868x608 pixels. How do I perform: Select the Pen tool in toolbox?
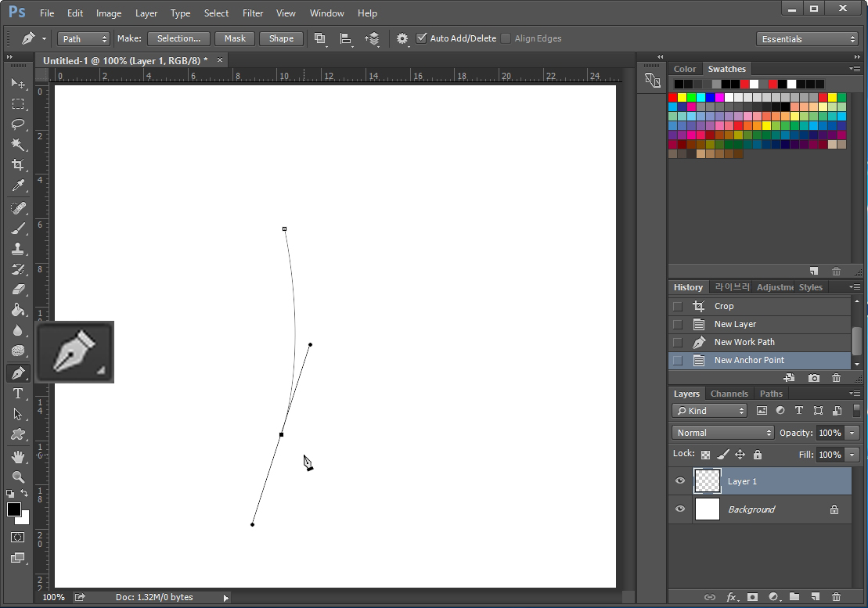click(18, 373)
